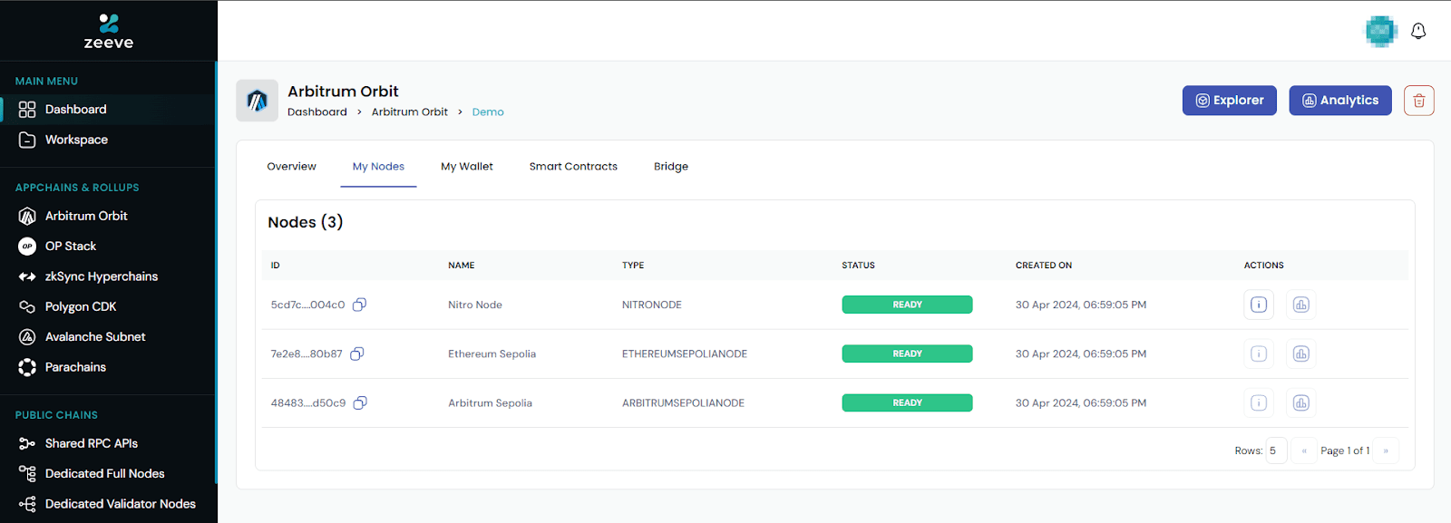Image resolution: width=1451 pixels, height=523 pixels.
Task: Open analytics for Arbitrum Sepolia node
Action: (1301, 402)
